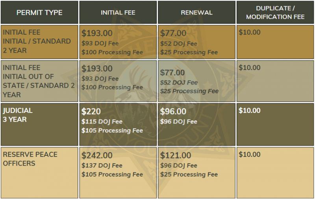This screenshot has width=315, height=199.
Task: Click the "RESERVE PEACE OFFICERS" permit type
Action: coord(30,159)
